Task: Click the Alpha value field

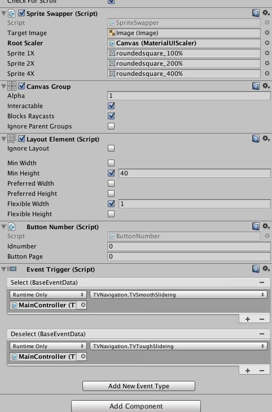Action: [x=189, y=96]
